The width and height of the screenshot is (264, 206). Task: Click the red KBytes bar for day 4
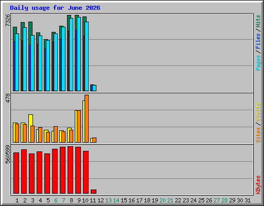tap(39, 173)
